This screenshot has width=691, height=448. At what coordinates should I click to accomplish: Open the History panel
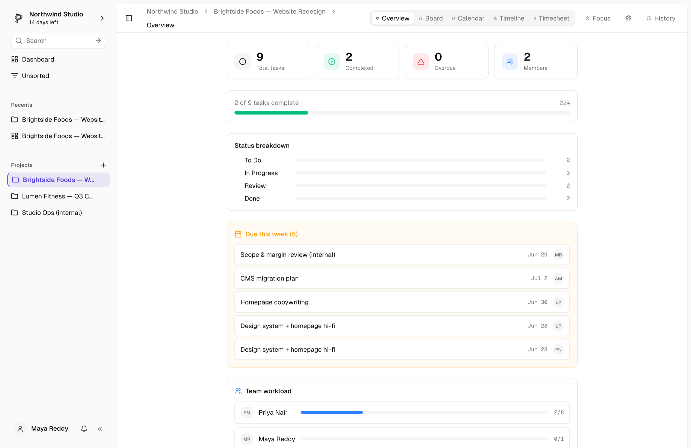click(x=661, y=18)
